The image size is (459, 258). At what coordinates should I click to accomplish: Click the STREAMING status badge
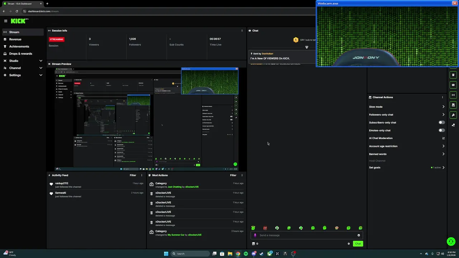tap(57, 39)
